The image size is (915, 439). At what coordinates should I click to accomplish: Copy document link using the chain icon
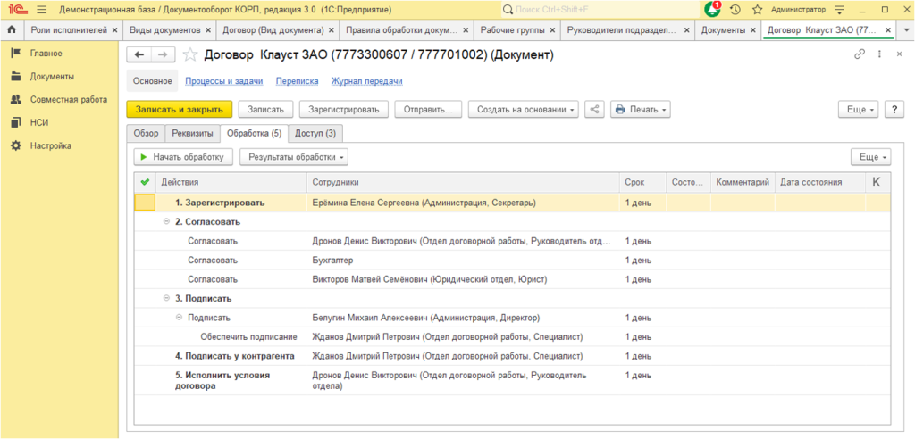tap(860, 54)
